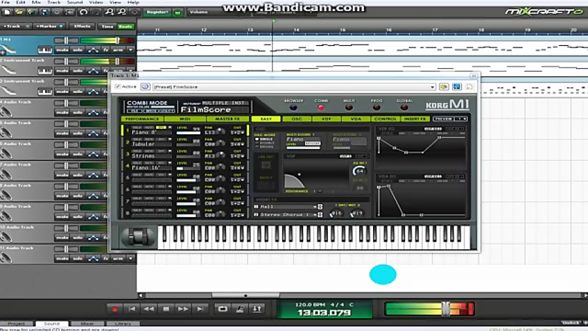Image resolution: width=588 pixels, height=331 pixels.
Task: Open the OUT 1+2 dropdown for timbre 1 Piano 8'
Action: click(238, 133)
